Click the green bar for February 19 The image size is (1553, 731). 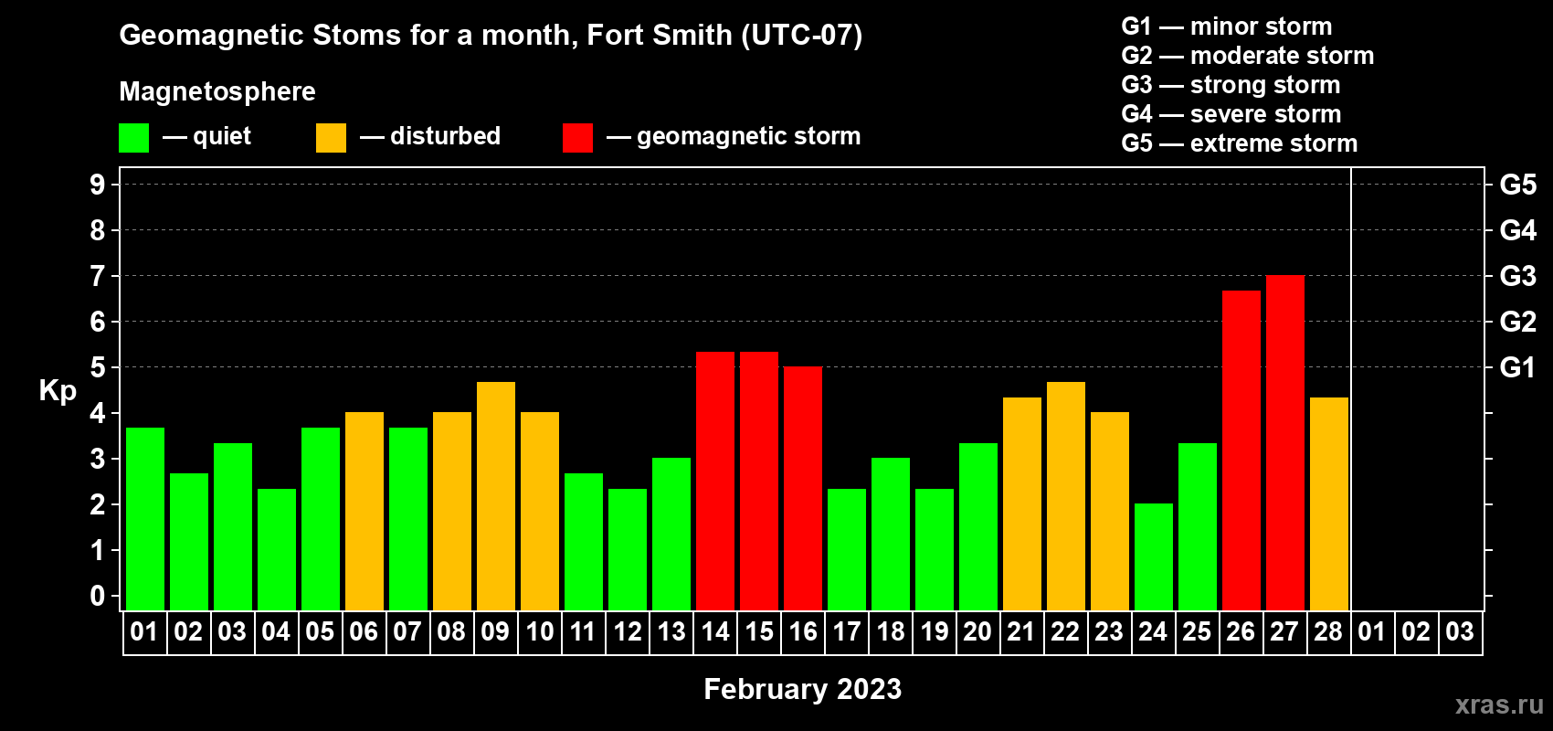[x=935, y=549]
